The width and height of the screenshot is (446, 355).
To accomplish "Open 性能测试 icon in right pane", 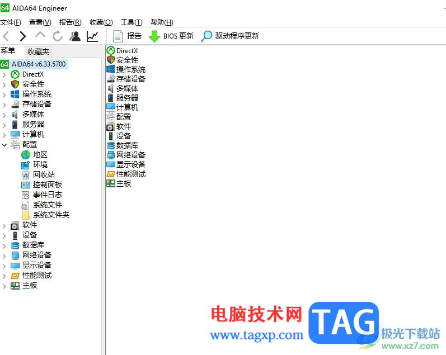I will 111,174.
